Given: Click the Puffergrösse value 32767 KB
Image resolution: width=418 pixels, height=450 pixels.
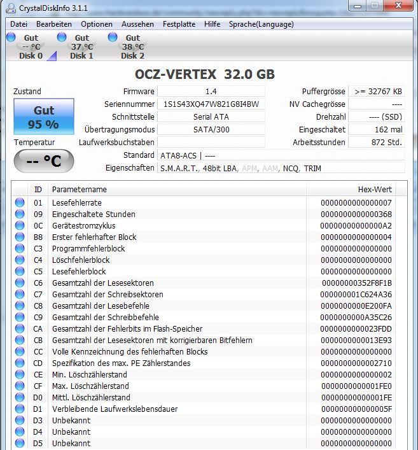Looking at the screenshot, I should click(377, 92).
